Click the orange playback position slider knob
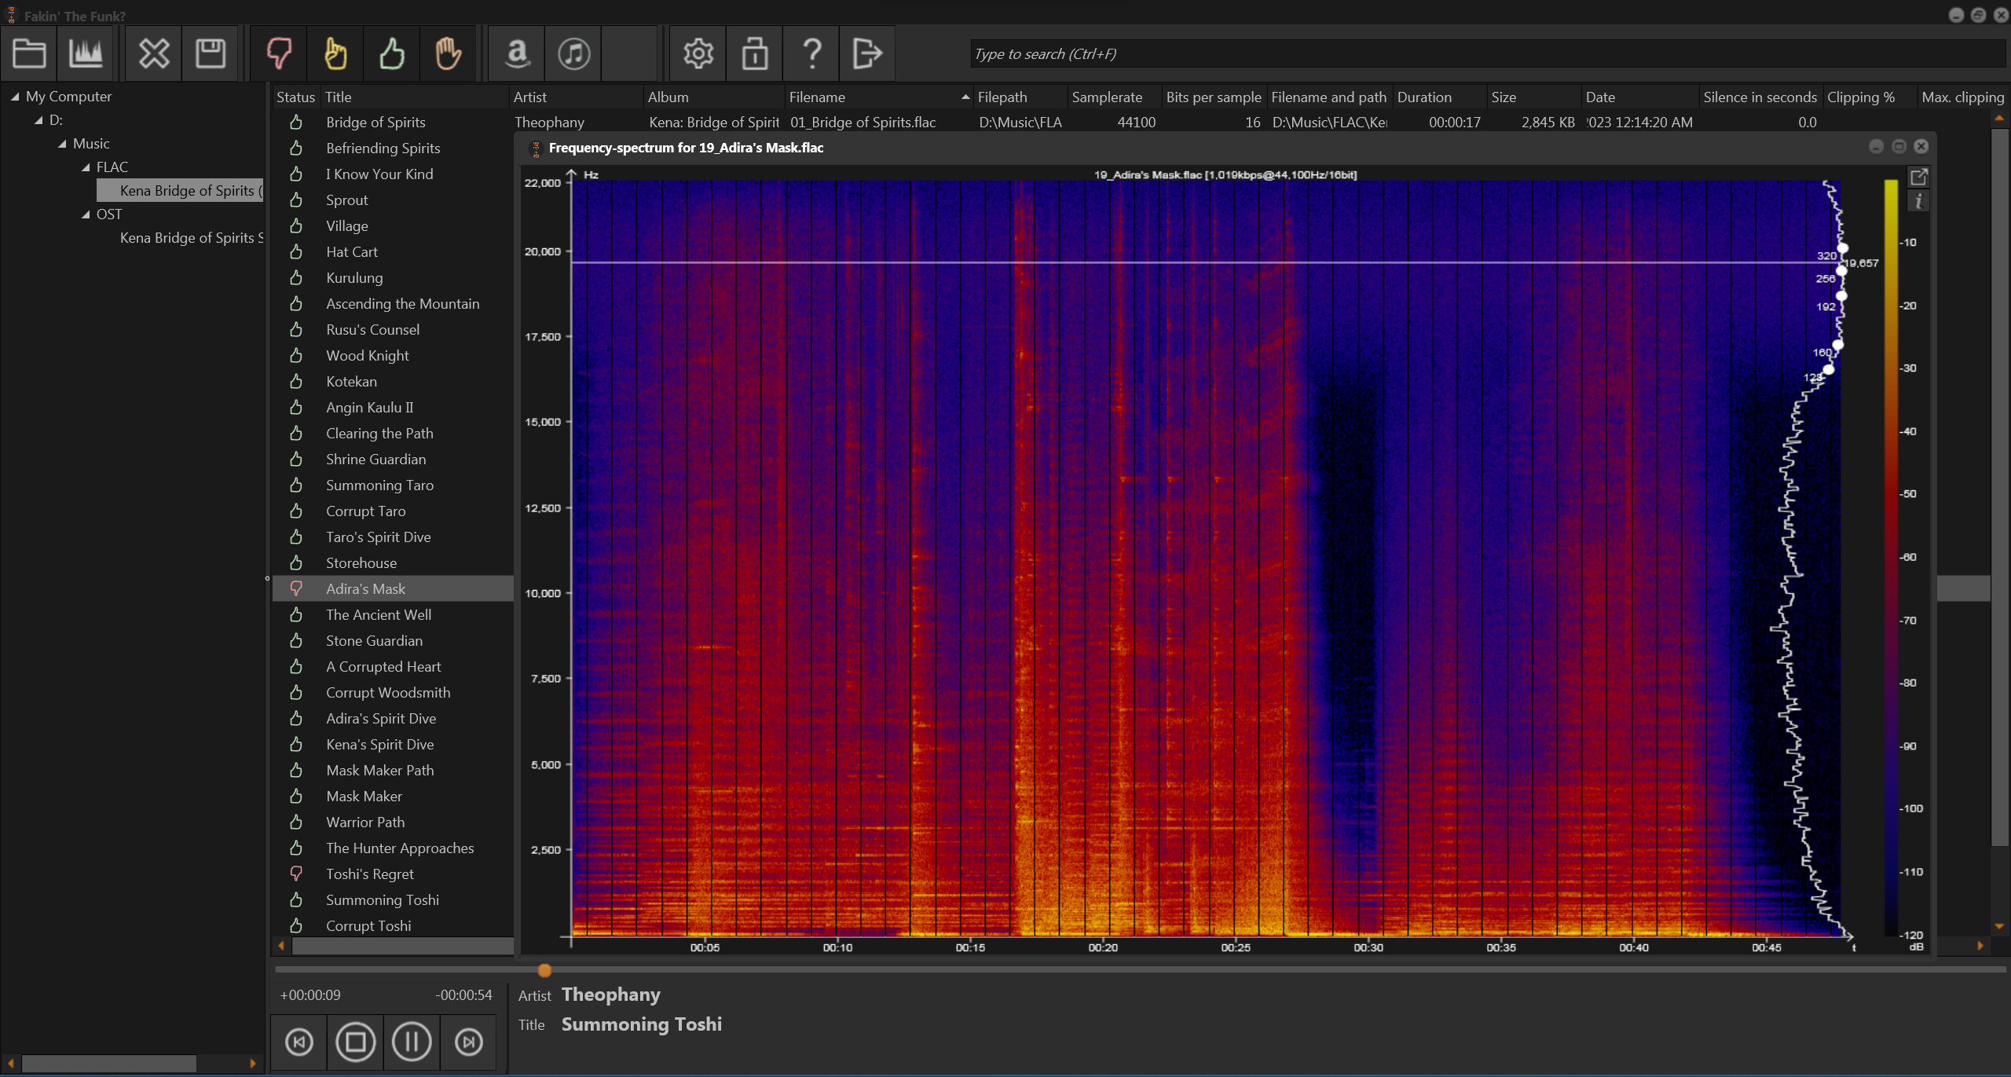 coord(544,970)
